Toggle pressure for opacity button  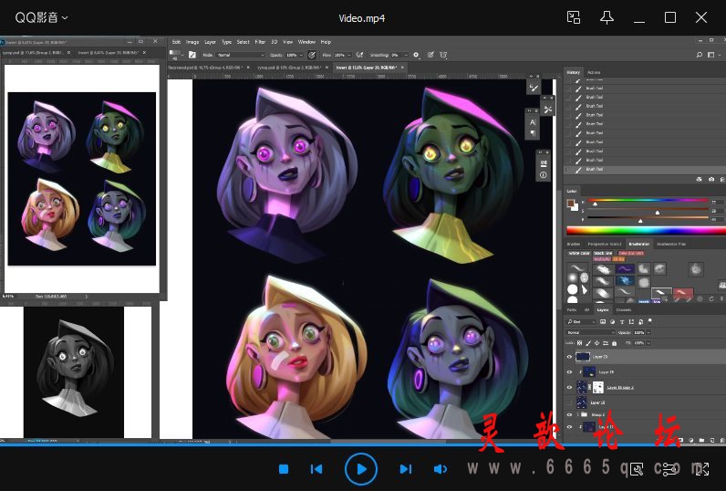[x=312, y=55]
